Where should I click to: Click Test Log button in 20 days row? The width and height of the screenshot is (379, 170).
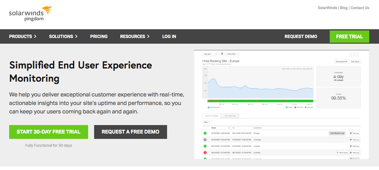coord(354,133)
